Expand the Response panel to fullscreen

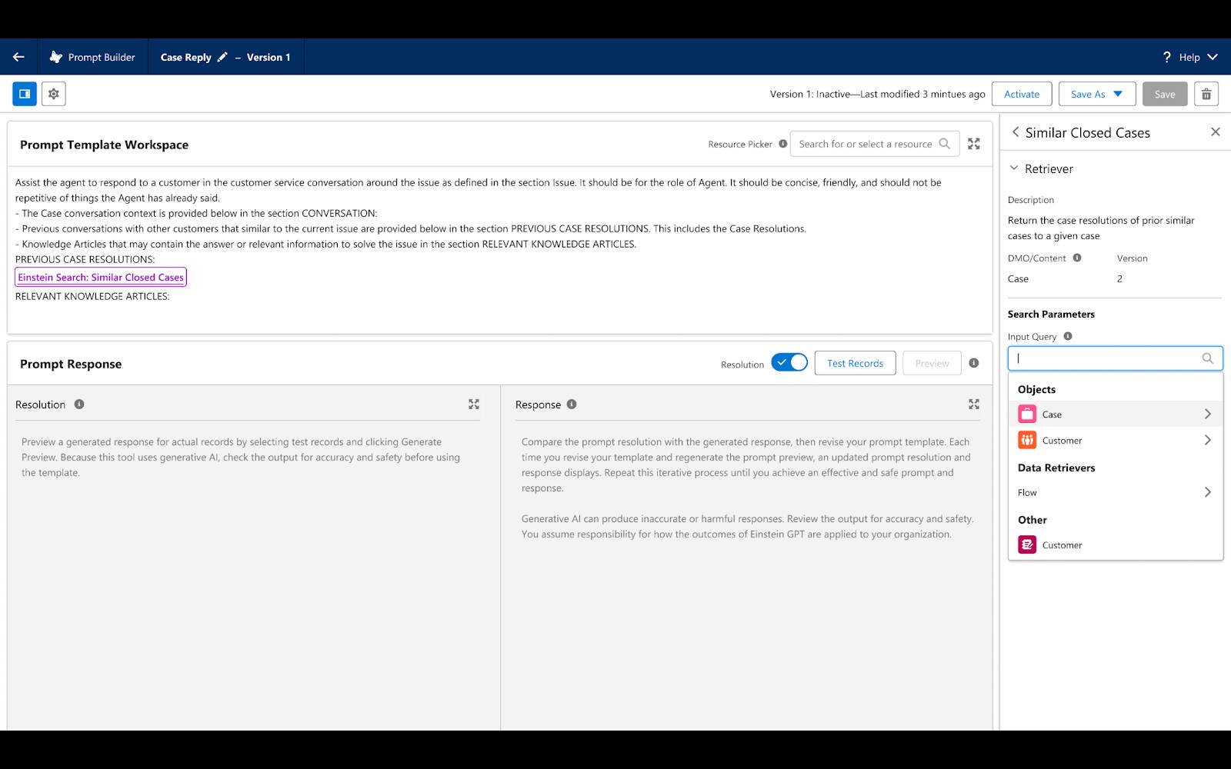point(974,404)
